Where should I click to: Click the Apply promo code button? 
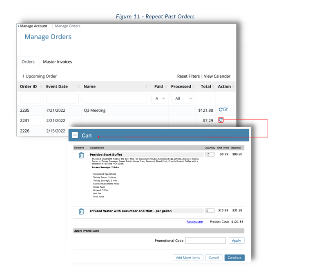(x=236, y=241)
